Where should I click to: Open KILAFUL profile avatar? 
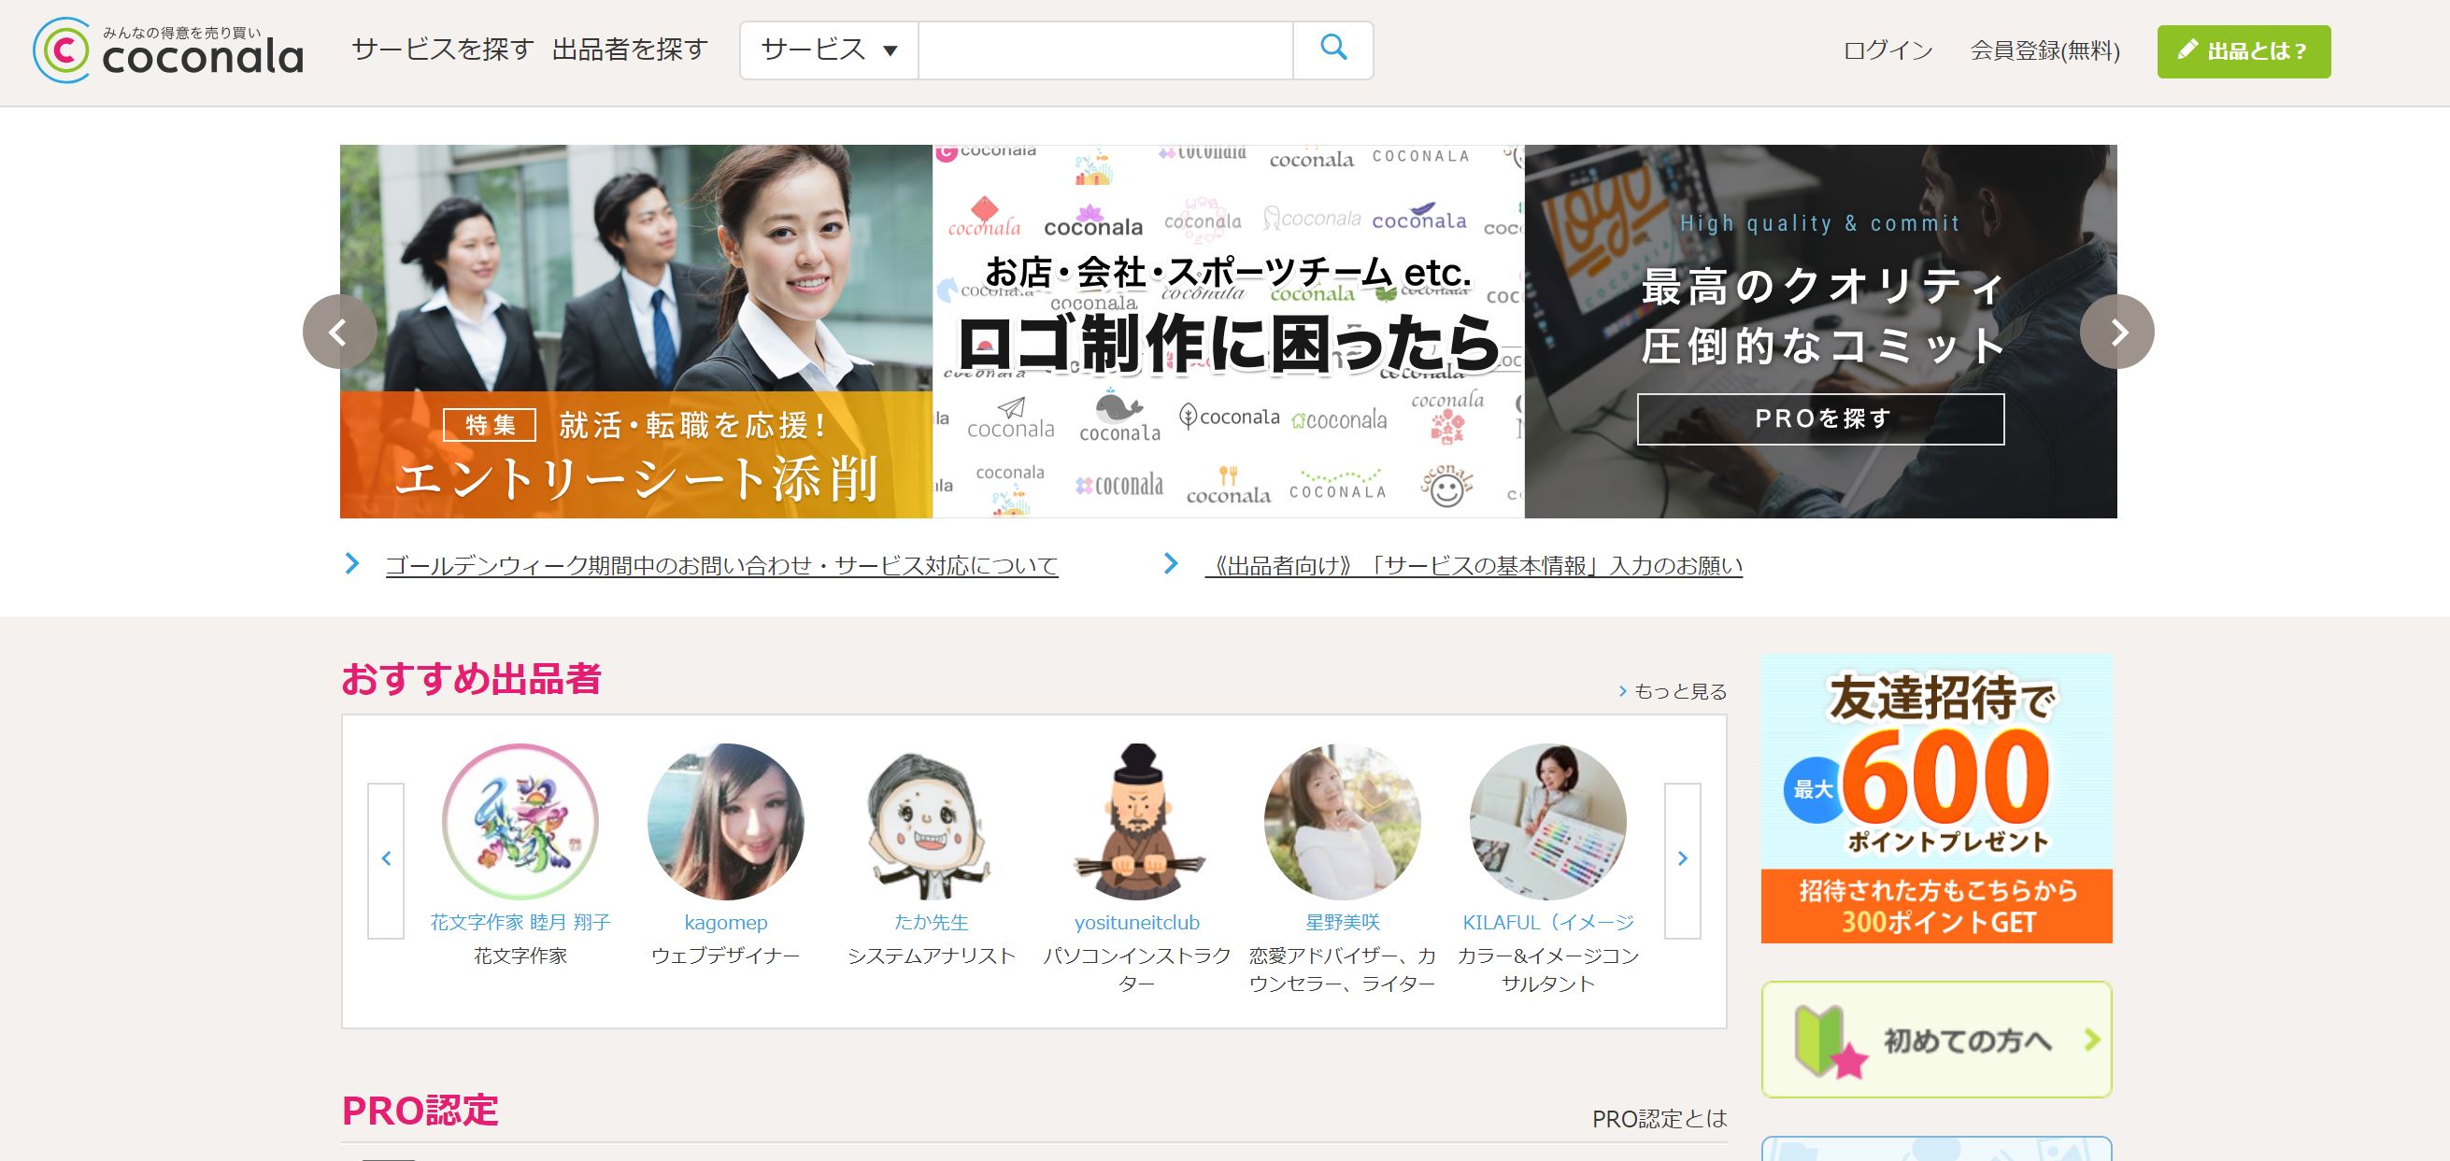1547,822
